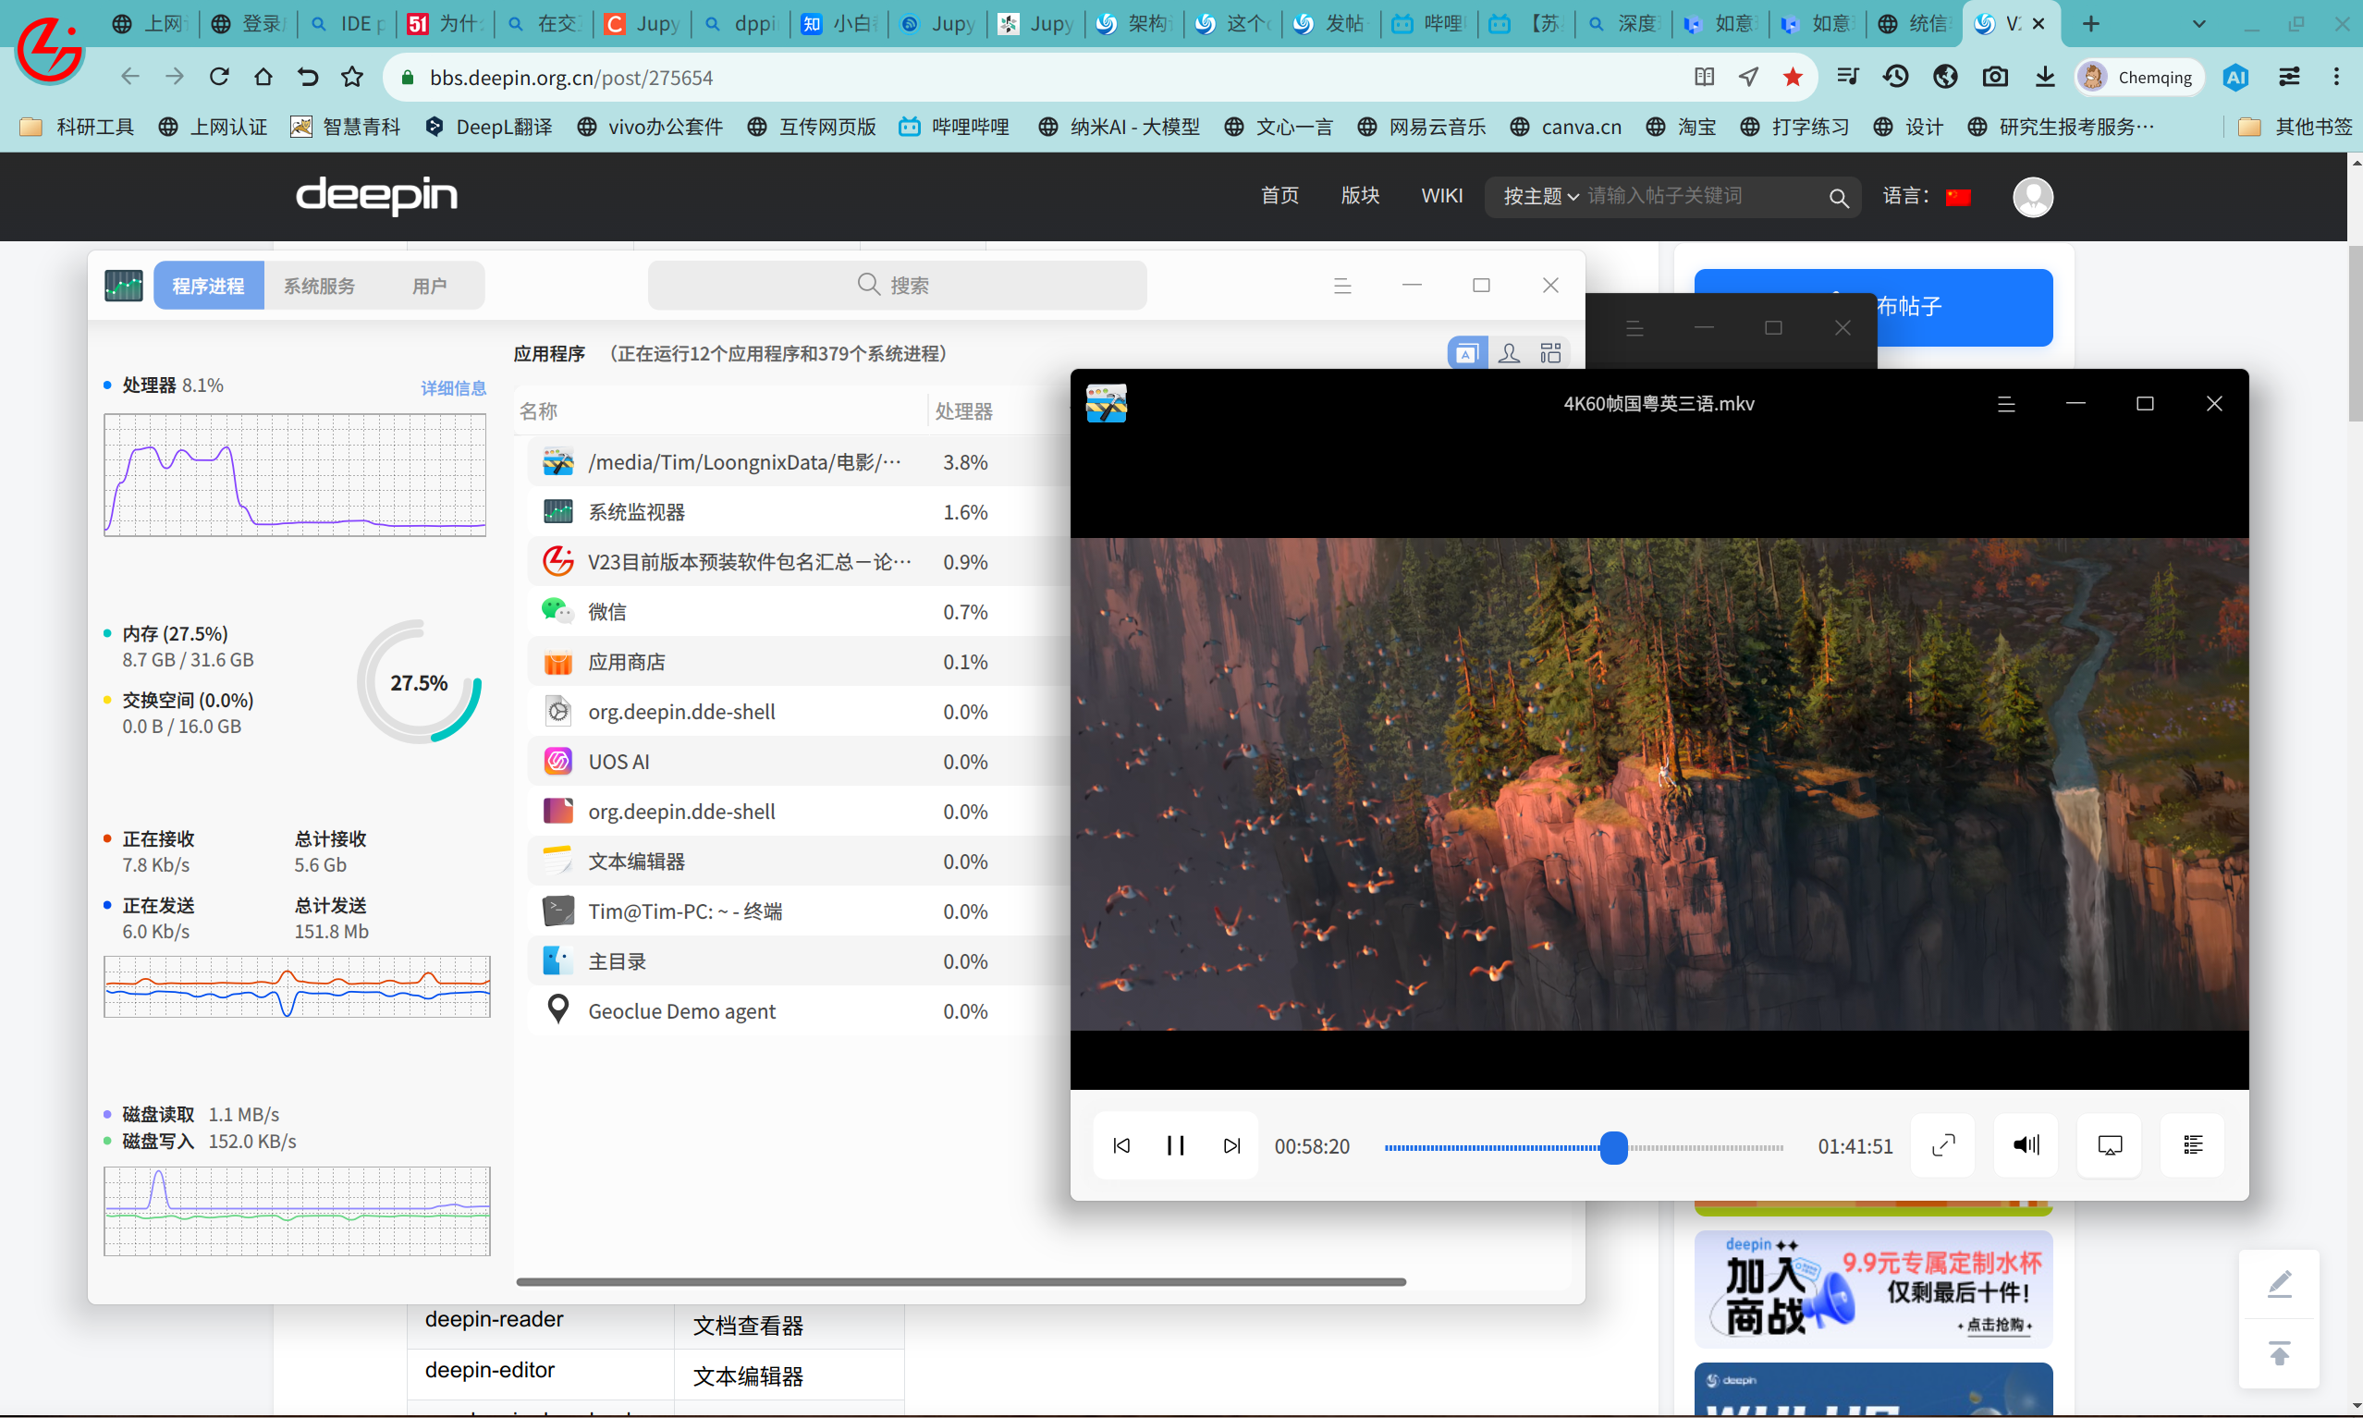This screenshot has height=1418, width=2363.
Task: Open 详细信息 link beside CPU usage
Action: [453, 388]
